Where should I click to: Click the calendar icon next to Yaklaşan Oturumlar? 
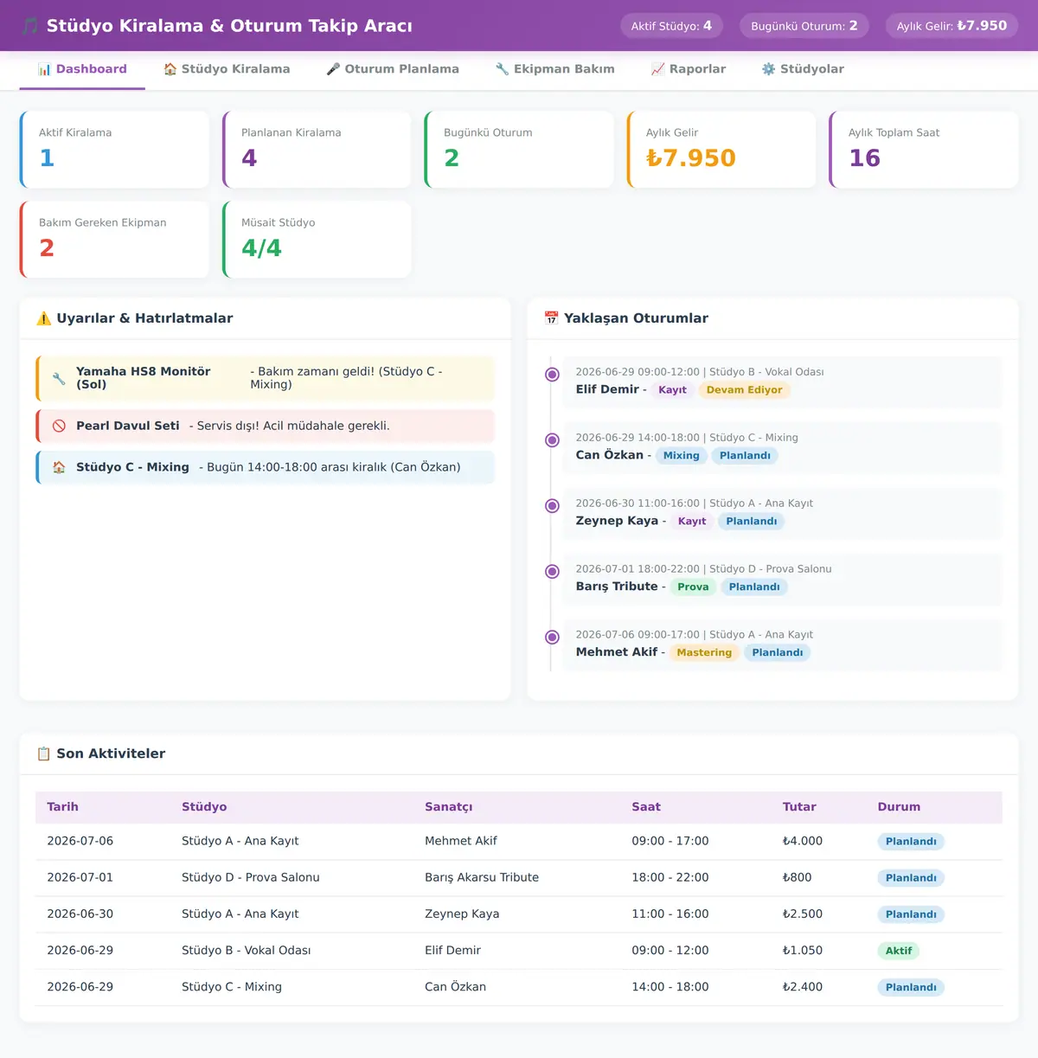click(x=551, y=318)
